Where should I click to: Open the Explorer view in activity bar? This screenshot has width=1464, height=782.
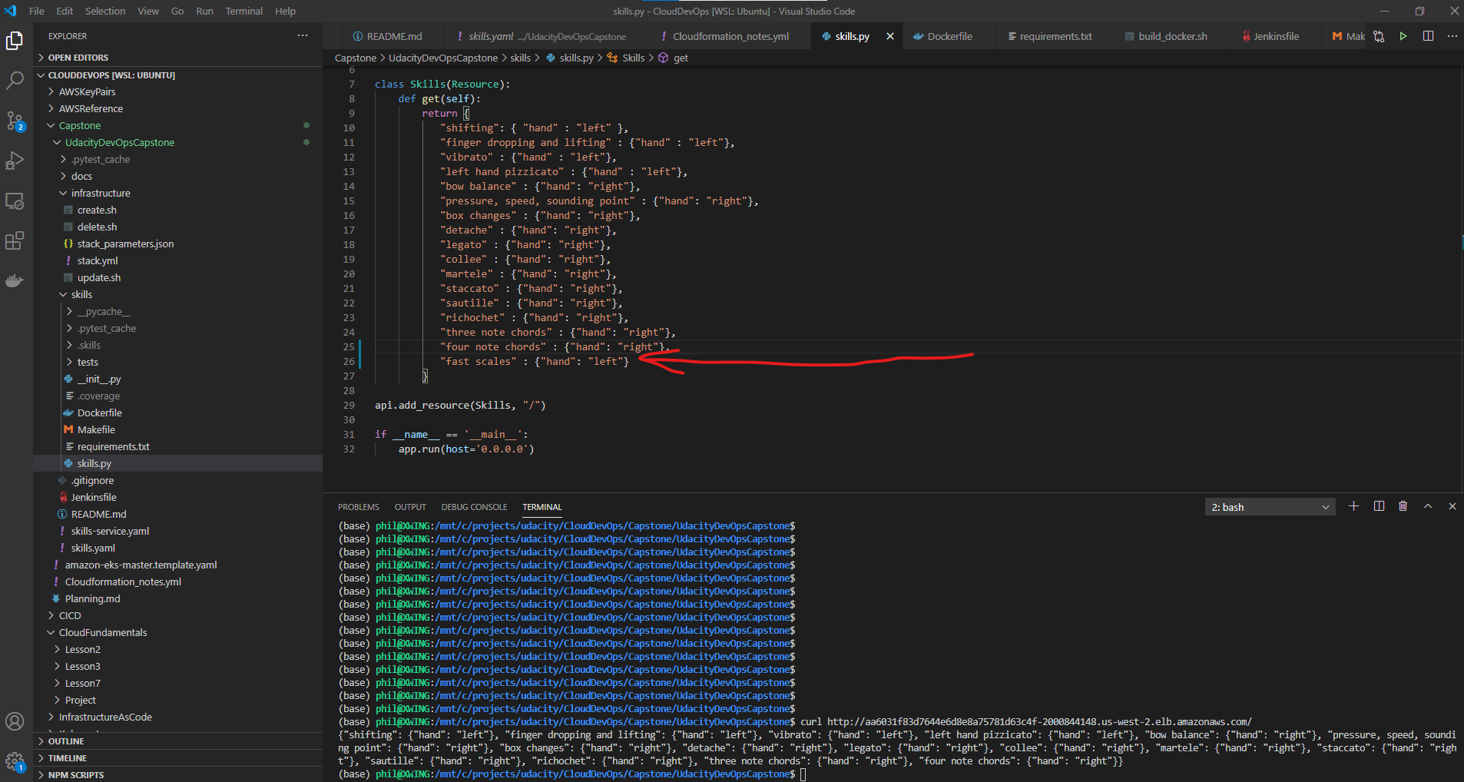[x=15, y=41]
